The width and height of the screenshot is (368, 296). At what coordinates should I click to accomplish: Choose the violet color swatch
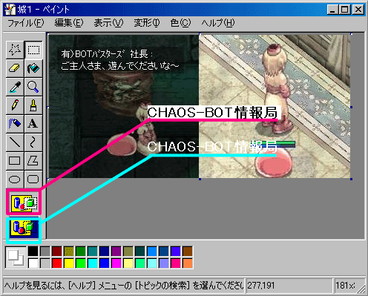(x=176, y=251)
